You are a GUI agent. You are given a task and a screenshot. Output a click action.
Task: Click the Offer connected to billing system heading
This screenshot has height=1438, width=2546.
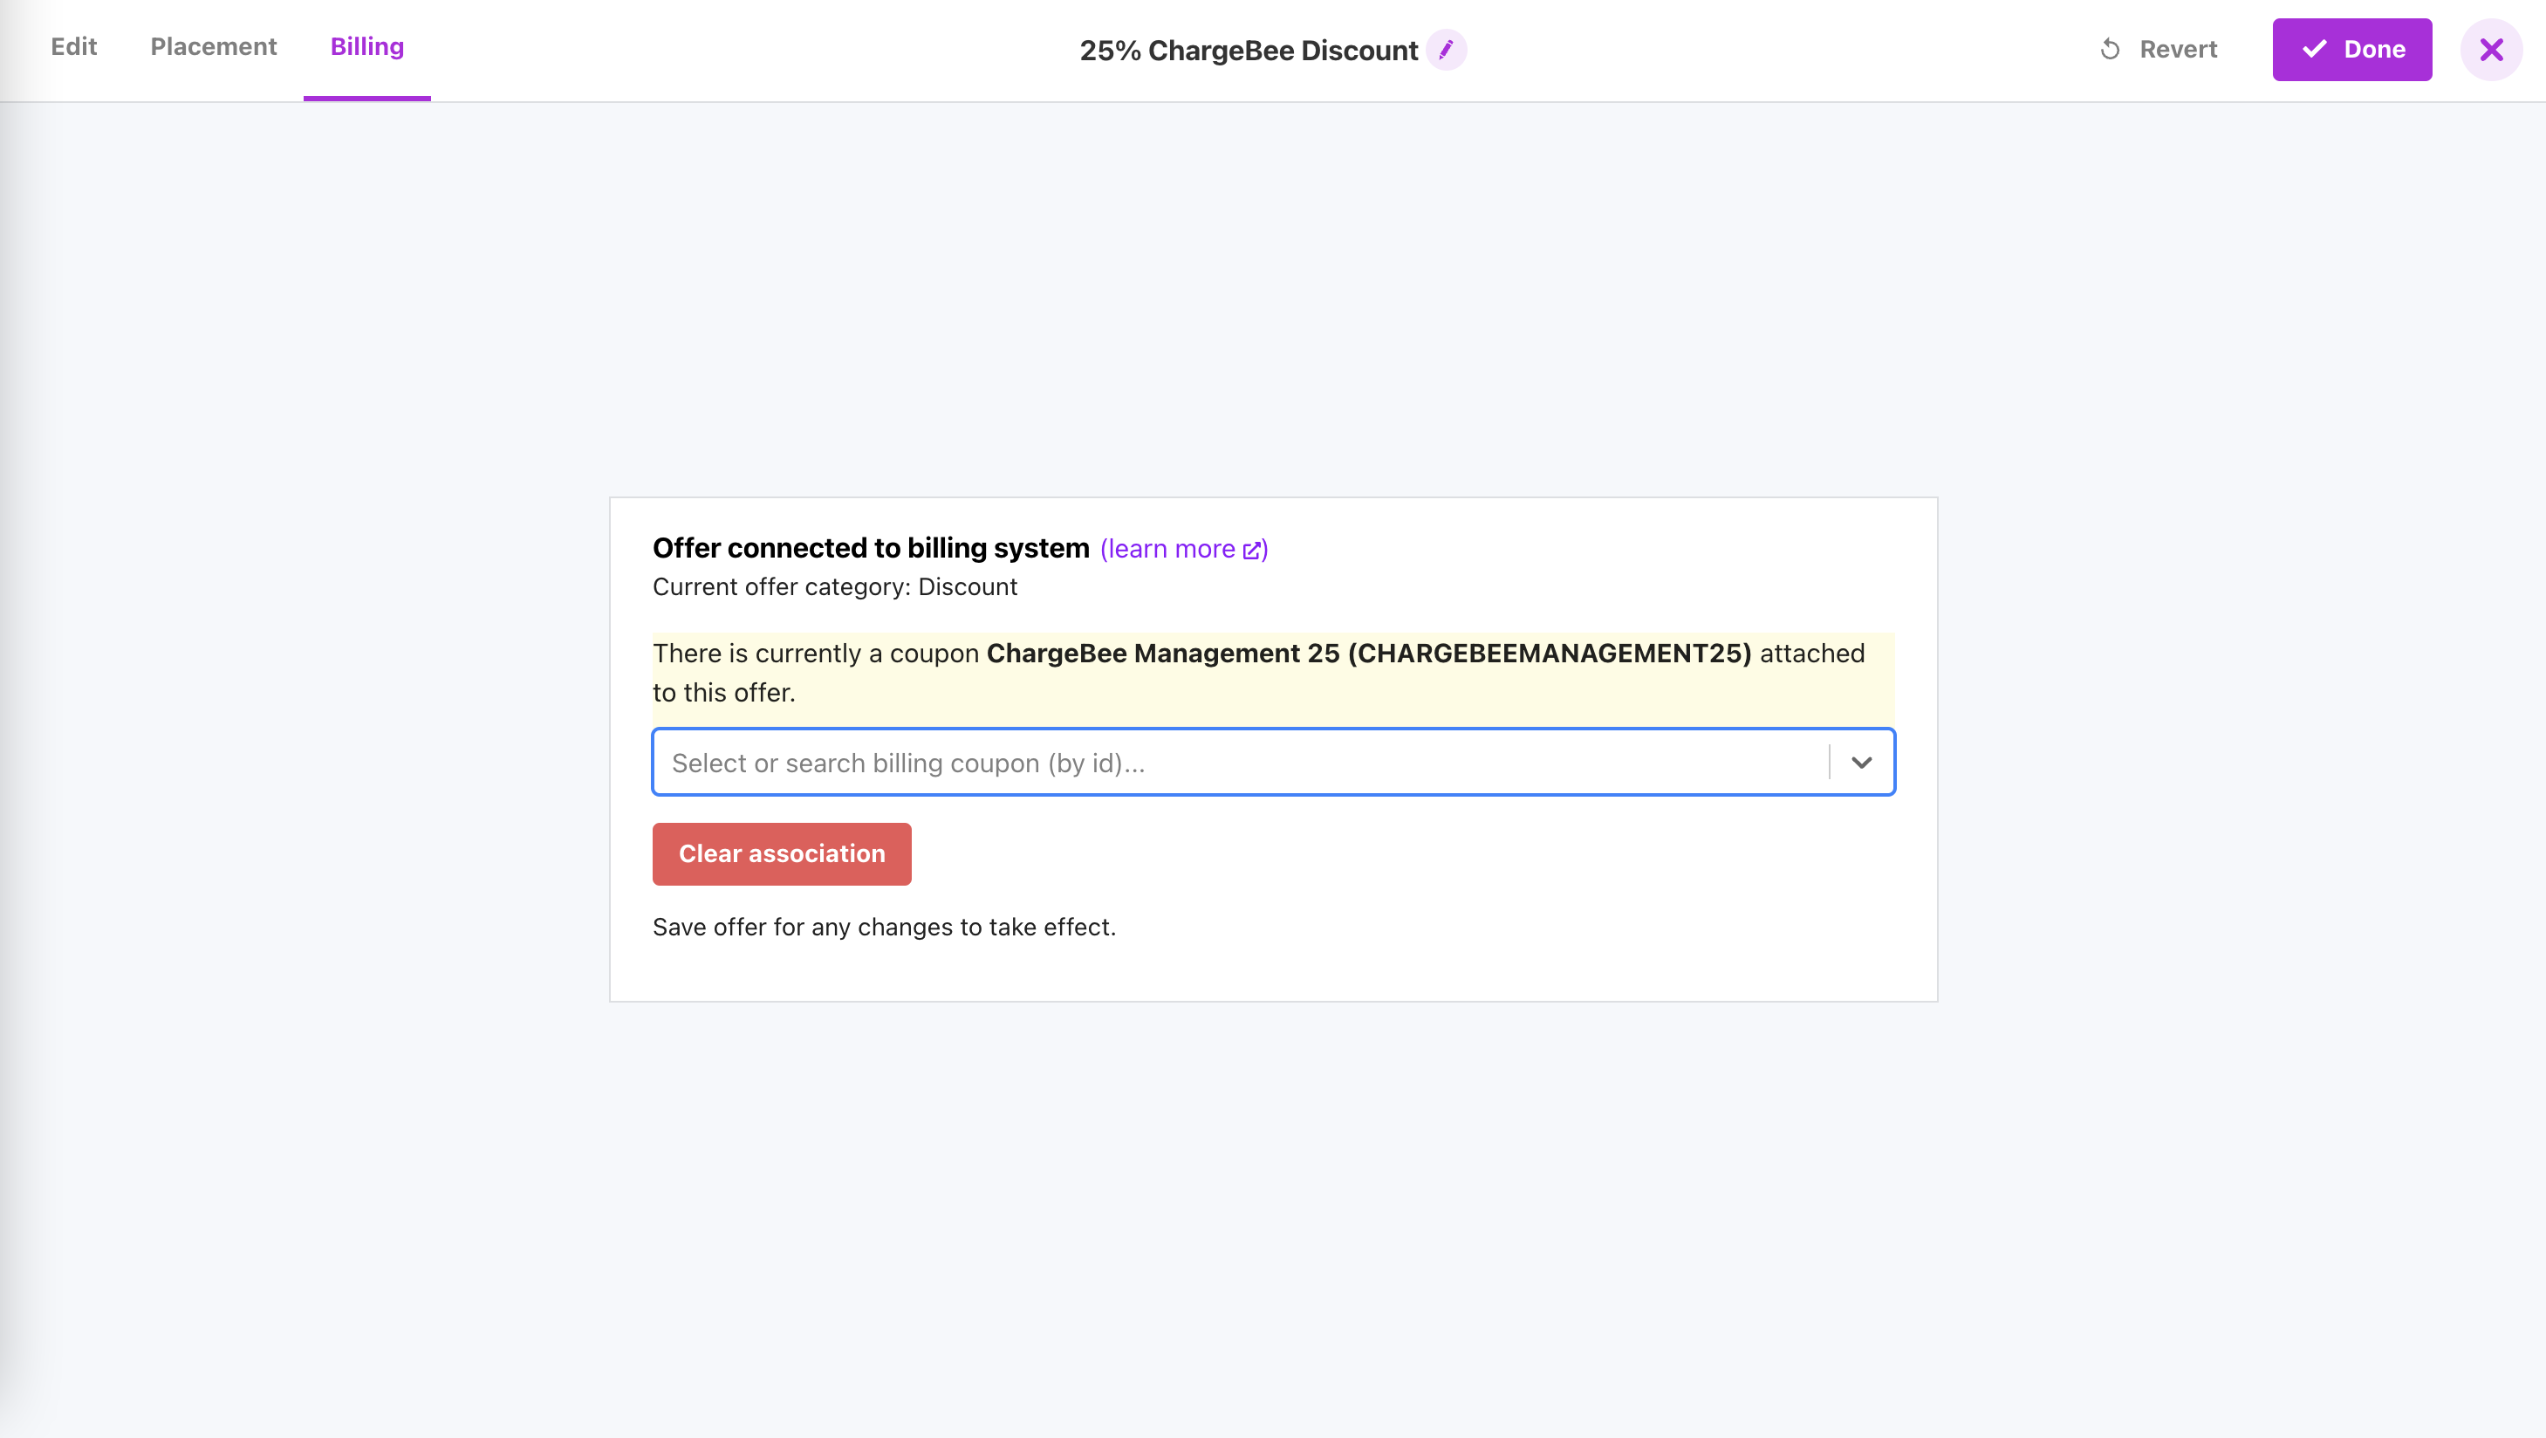click(870, 549)
